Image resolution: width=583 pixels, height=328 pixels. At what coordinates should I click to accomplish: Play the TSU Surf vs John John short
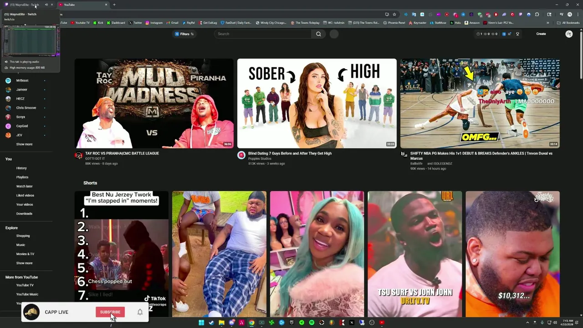[x=415, y=254]
